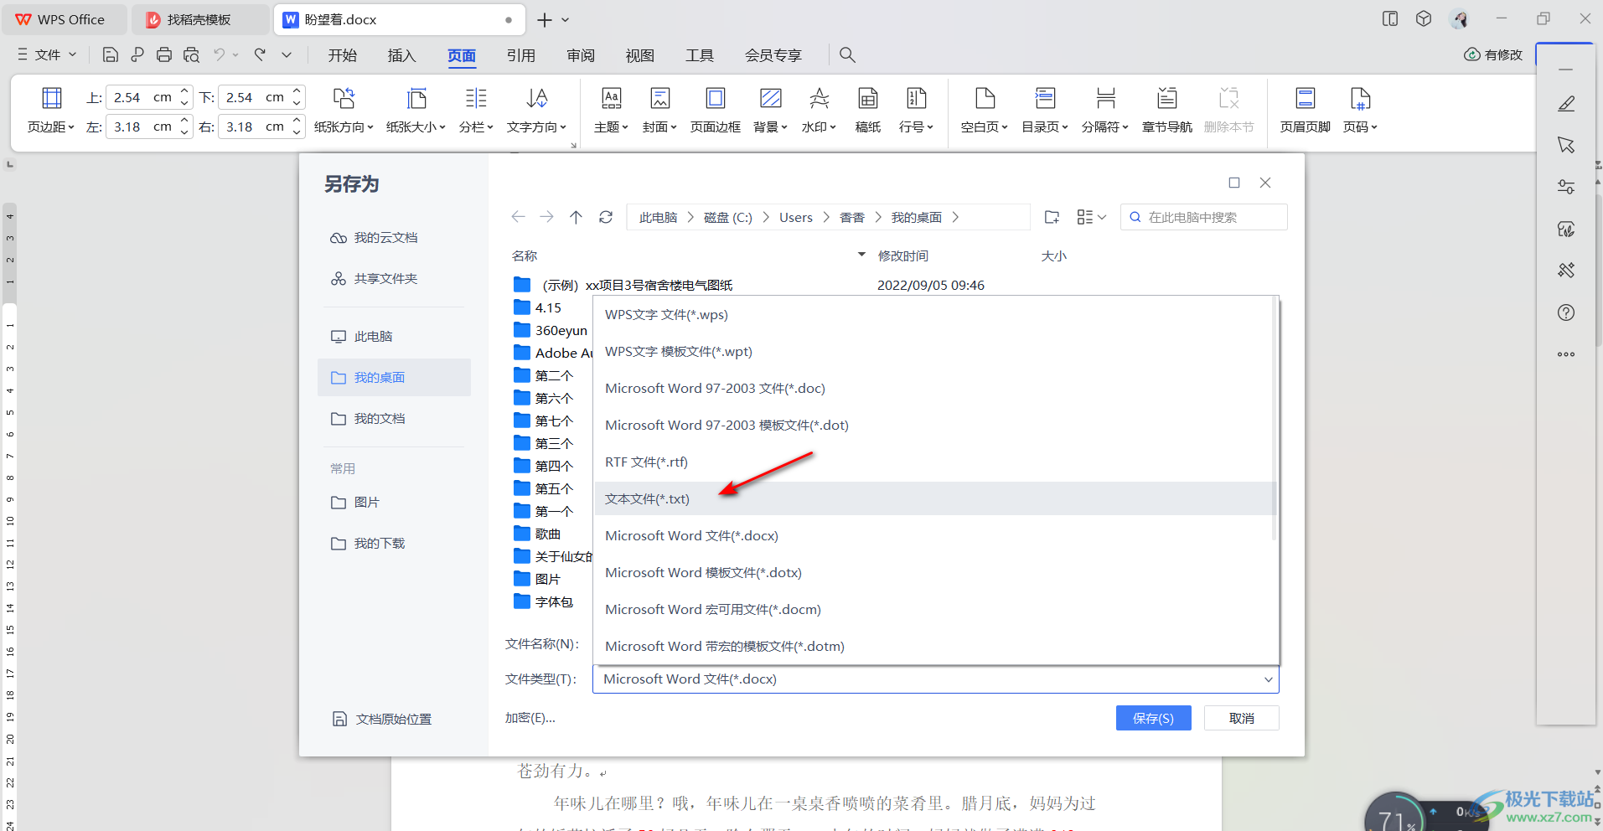The height and width of the screenshot is (831, 1603).
Task: Open the columns tool (分栏)
Action: (x=476, y=110)
